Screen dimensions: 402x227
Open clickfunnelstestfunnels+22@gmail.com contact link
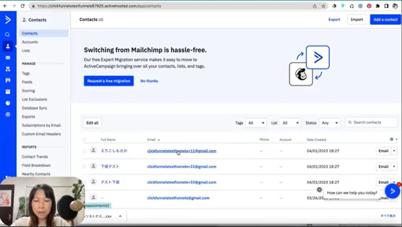click(181, 167)
